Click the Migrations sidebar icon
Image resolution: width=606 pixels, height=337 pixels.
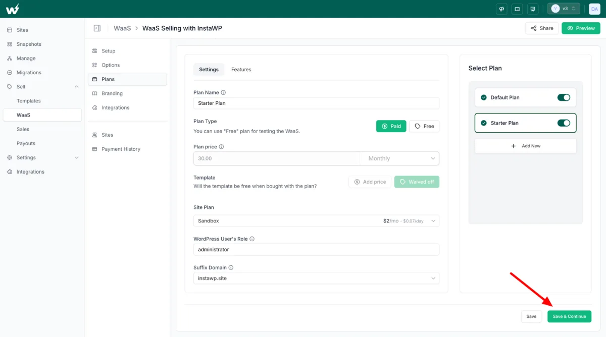click(x=10, y=72)
